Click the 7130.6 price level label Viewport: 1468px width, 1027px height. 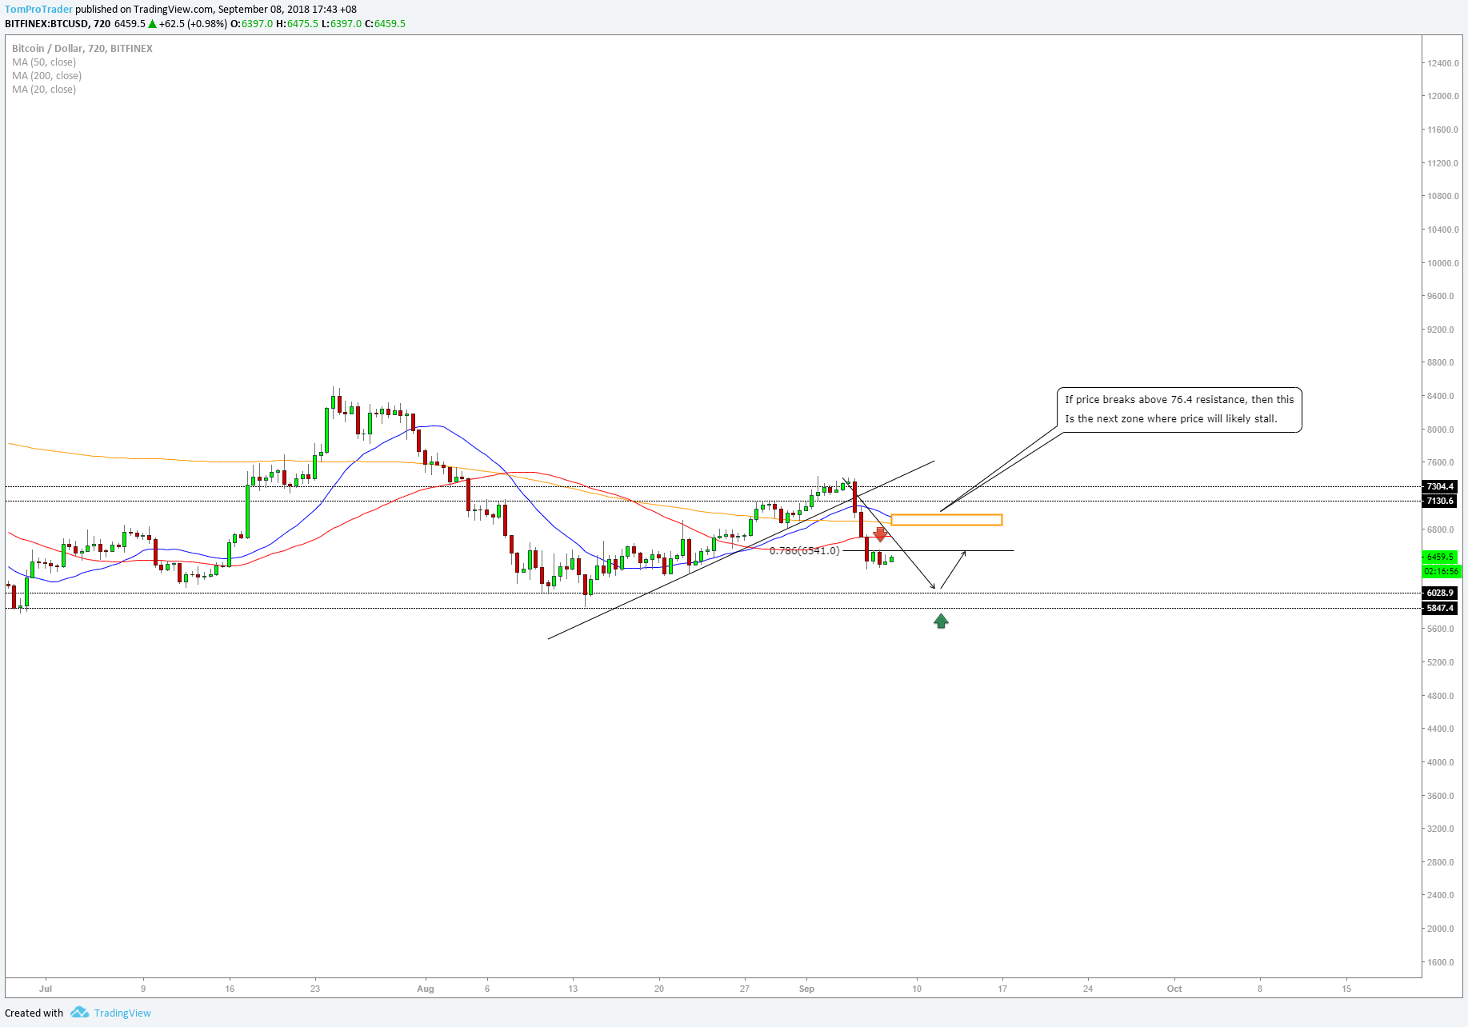1440,502
